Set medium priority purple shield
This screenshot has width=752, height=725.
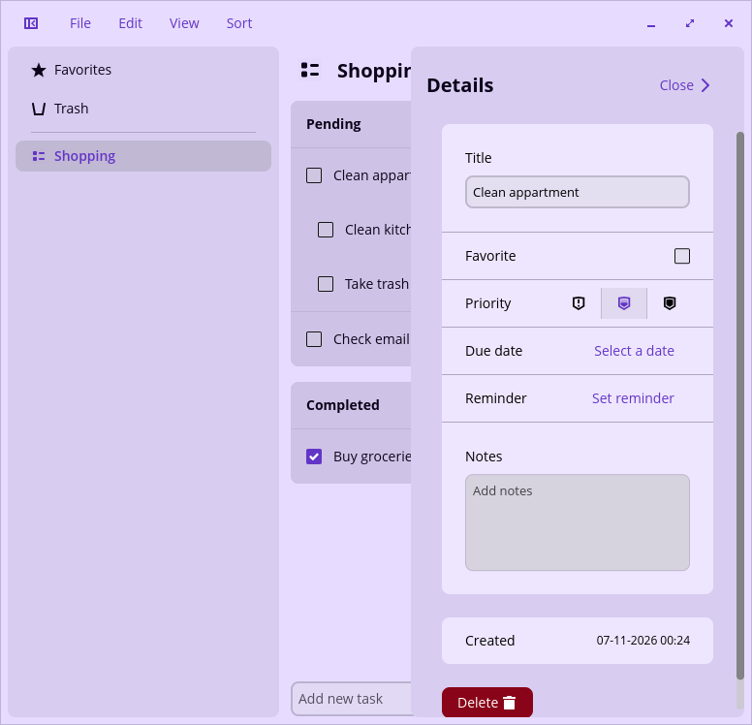coord(623,303)
